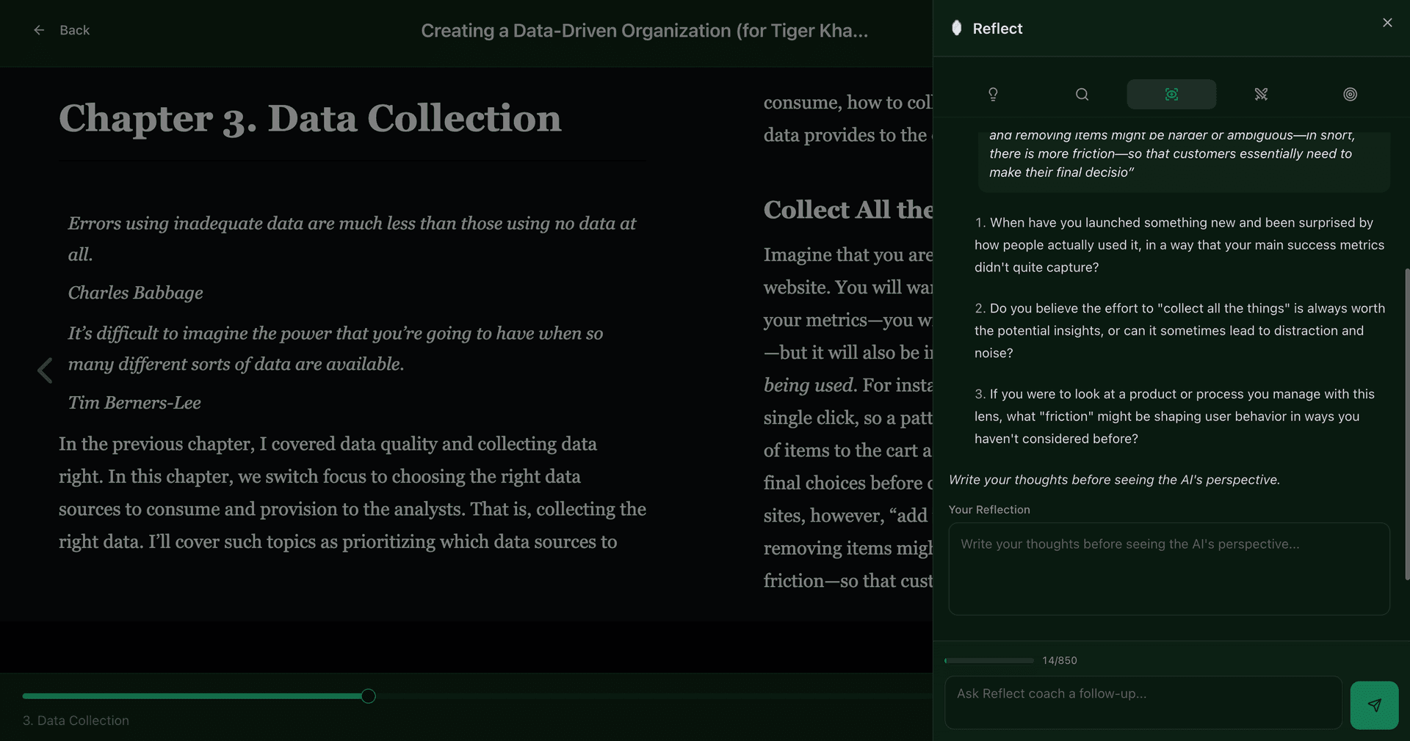Click the Reflect panel vertical scrollbar
Image resolution: width=1410 pixels, height=741 pixels.
coord(1406,424)
